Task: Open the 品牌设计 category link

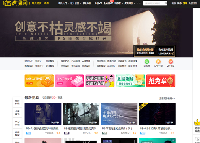Action: [x=112, y=66]
